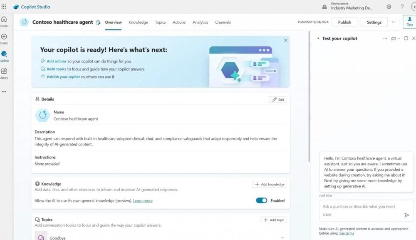Send the message with arrow icon

[x=406, y=215]
